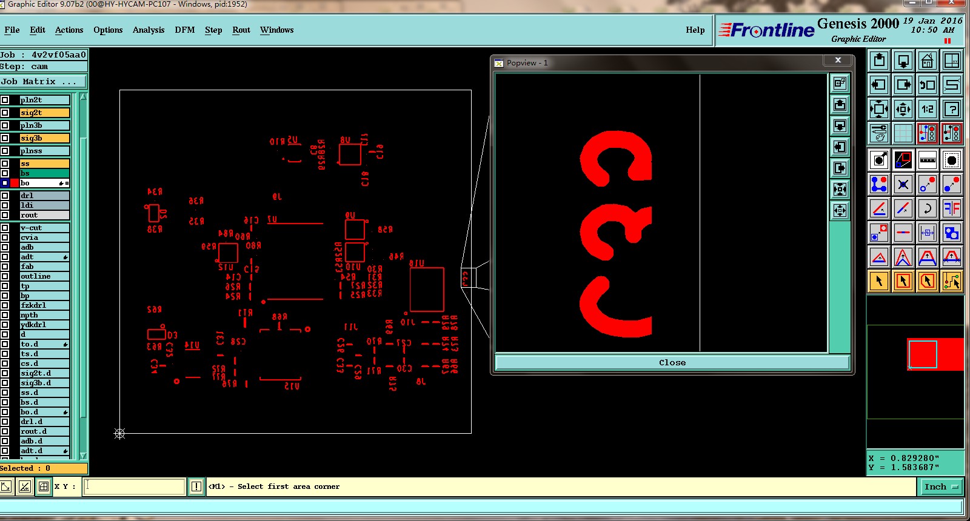Screen dimensions: 970x521
Task: Click the zoom out shrink icon
Action: (903, 109)
